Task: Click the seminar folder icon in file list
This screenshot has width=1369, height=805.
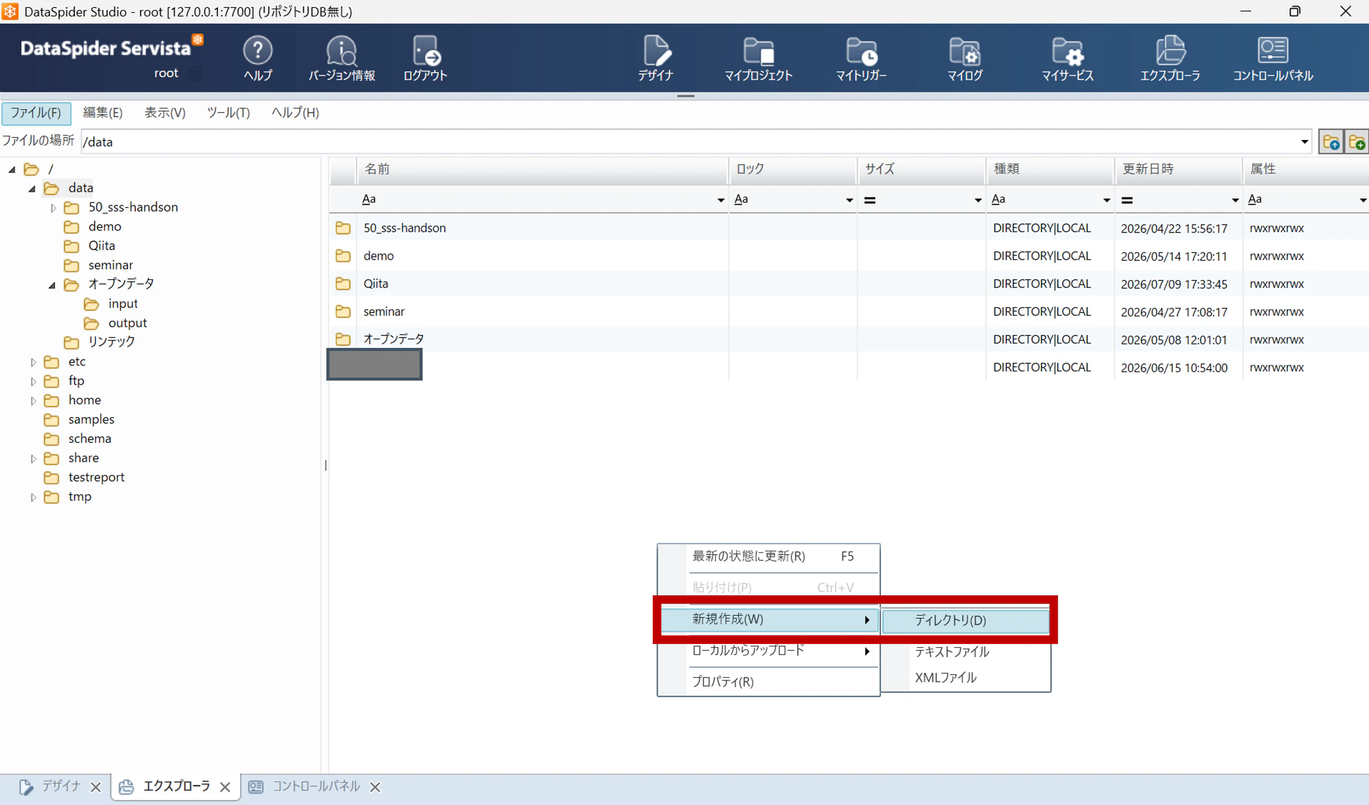Action: point(343,312)
